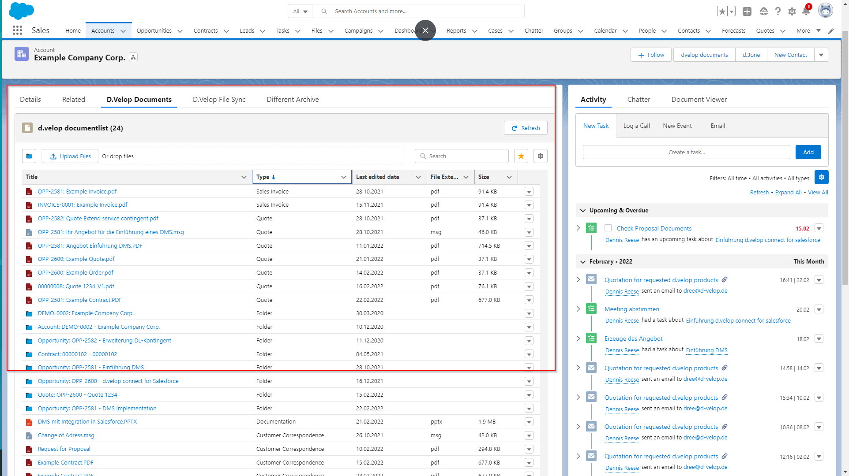
Task: Open the folder browser icon in documentlist
Action: 29,156
